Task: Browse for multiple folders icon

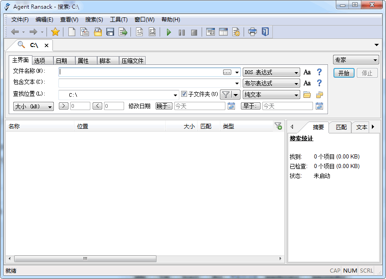Action: pos(319,95)
